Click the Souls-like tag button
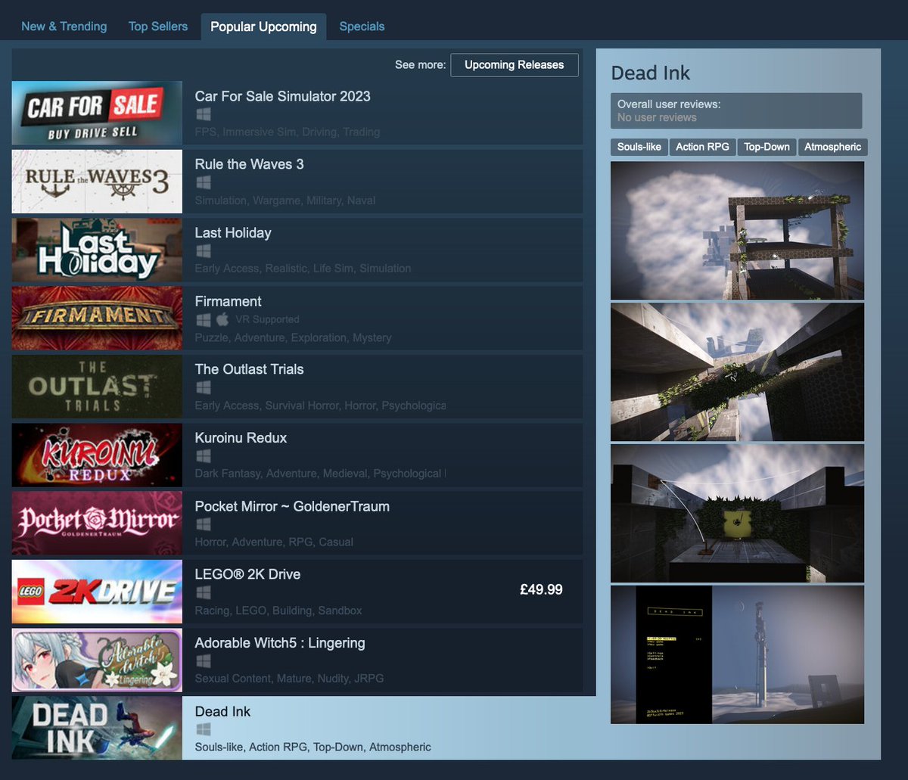Screen dimensions: 908x780 click(x=639, y=147)
